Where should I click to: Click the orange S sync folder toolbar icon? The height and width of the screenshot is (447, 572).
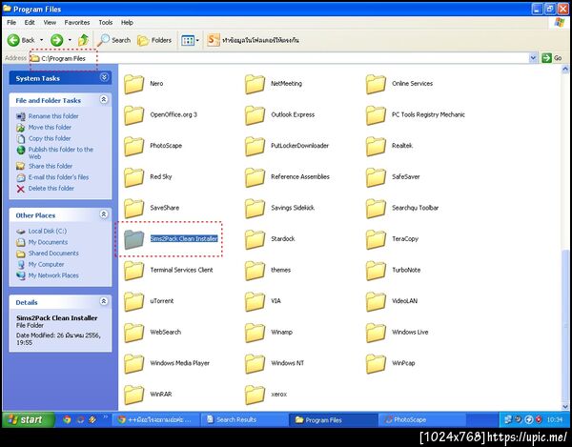213,40
